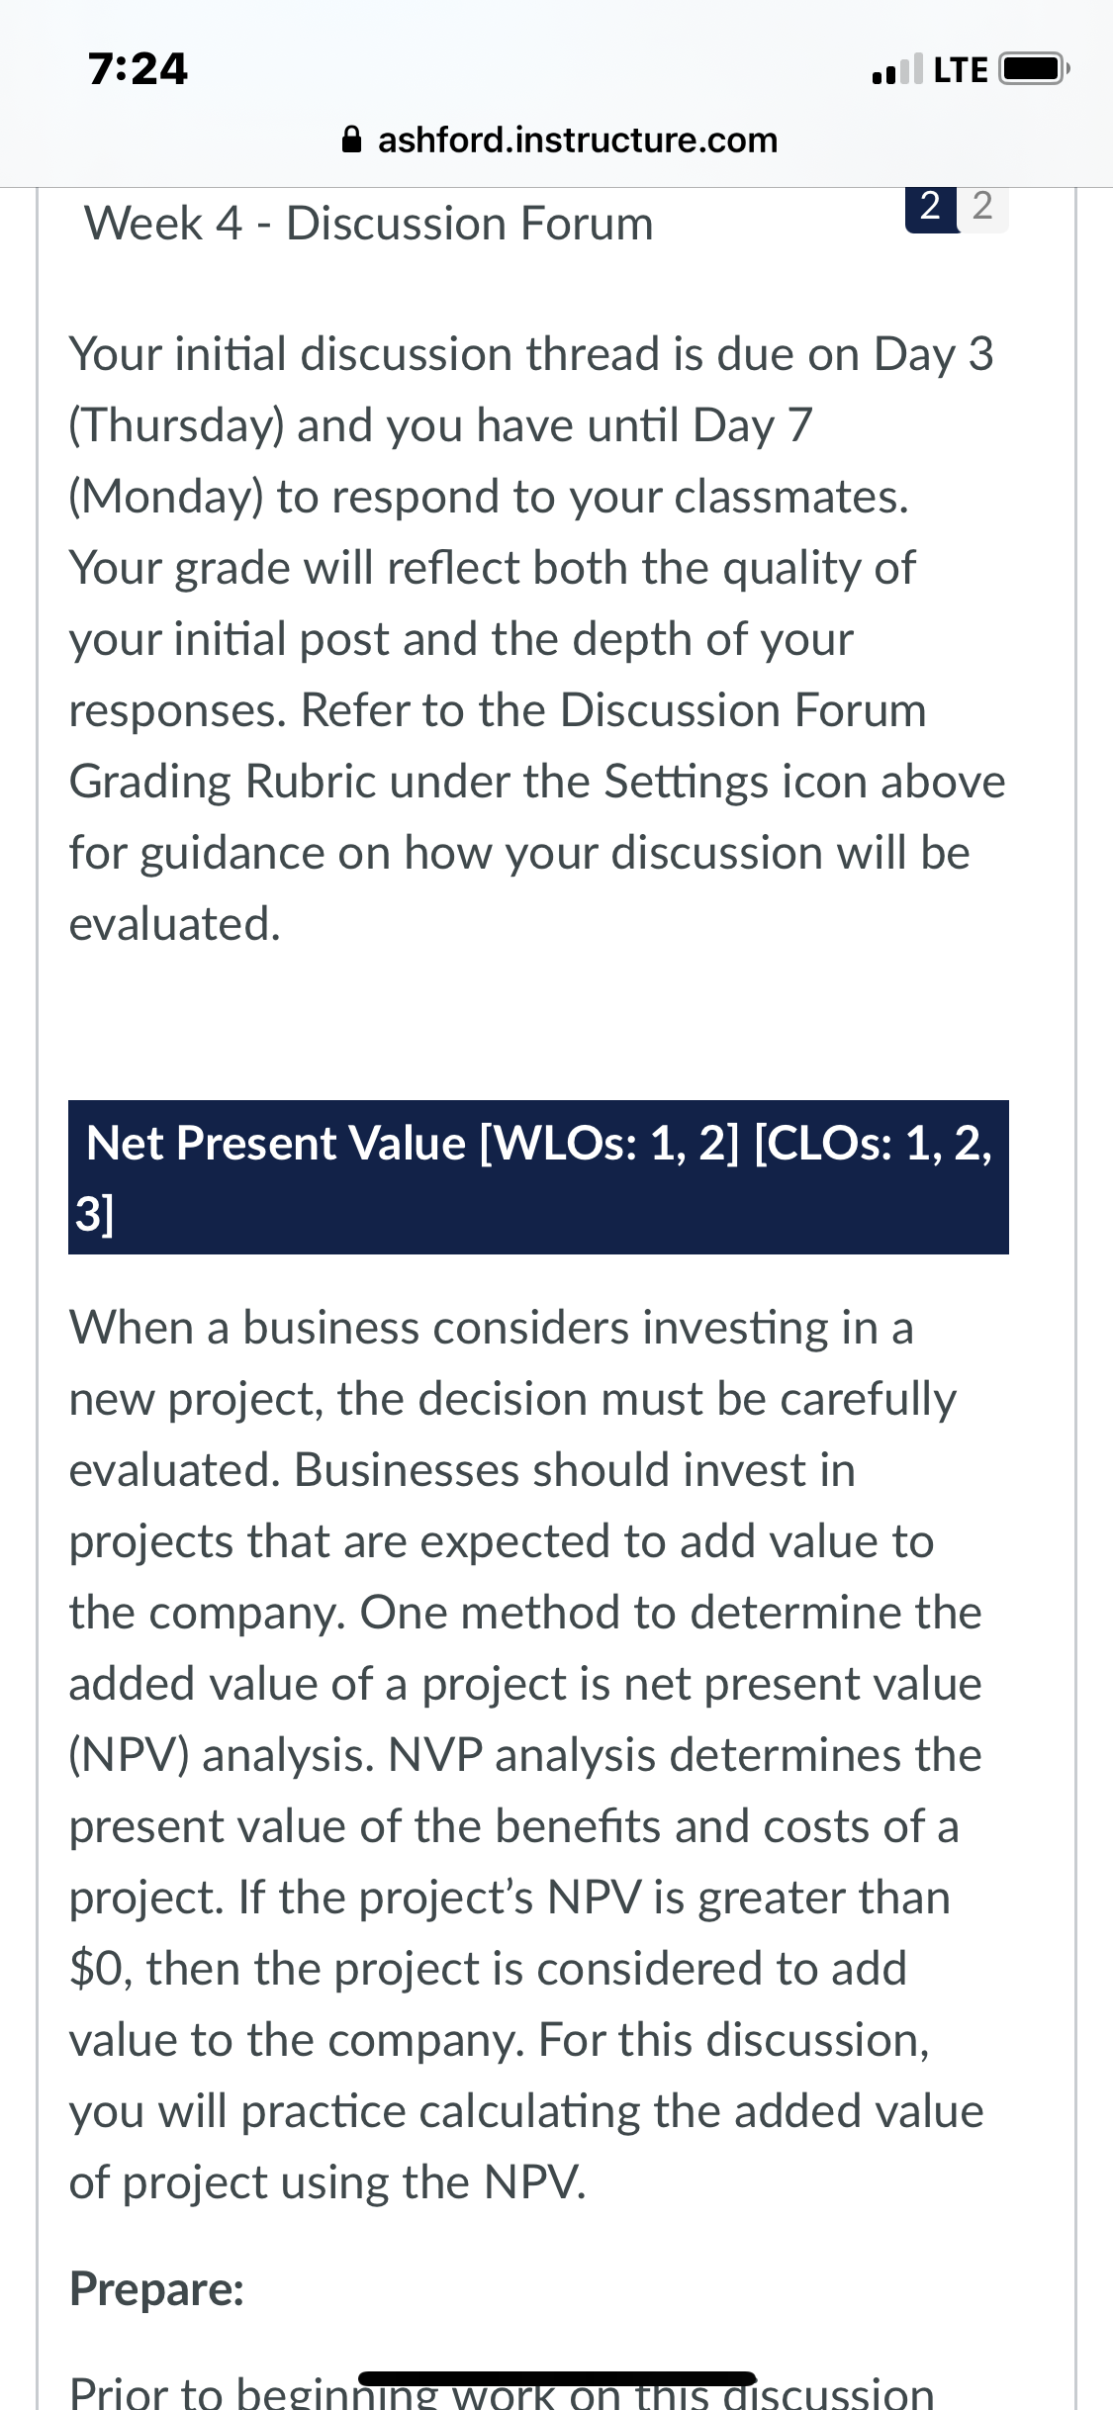Viewport: 1113px width, 2410px height.
Task: Tap the words Settings icon above
Action: 804,781
